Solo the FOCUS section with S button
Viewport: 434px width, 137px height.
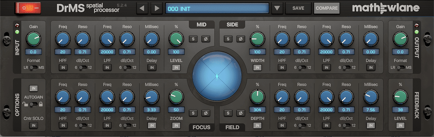(x=193, y=113)
